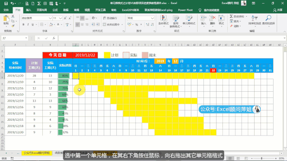The image size is (287, 161).
Task: Expand the formula bar chevron
Action: (284, 38)
